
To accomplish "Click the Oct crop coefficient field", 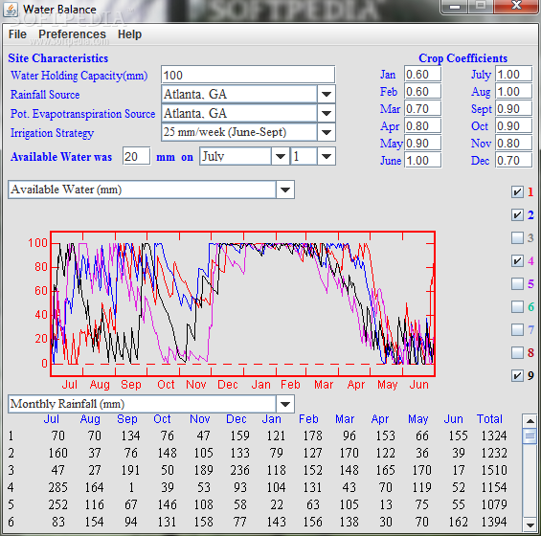I will (514, 126).
